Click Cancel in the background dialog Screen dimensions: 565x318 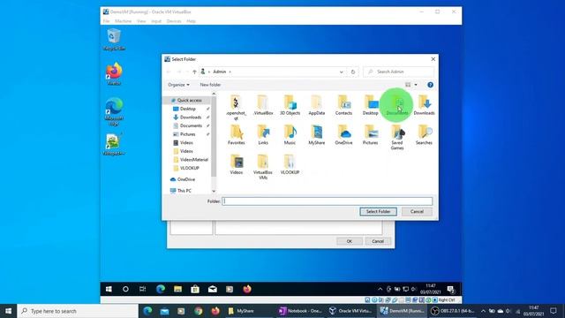click(378, 241)
